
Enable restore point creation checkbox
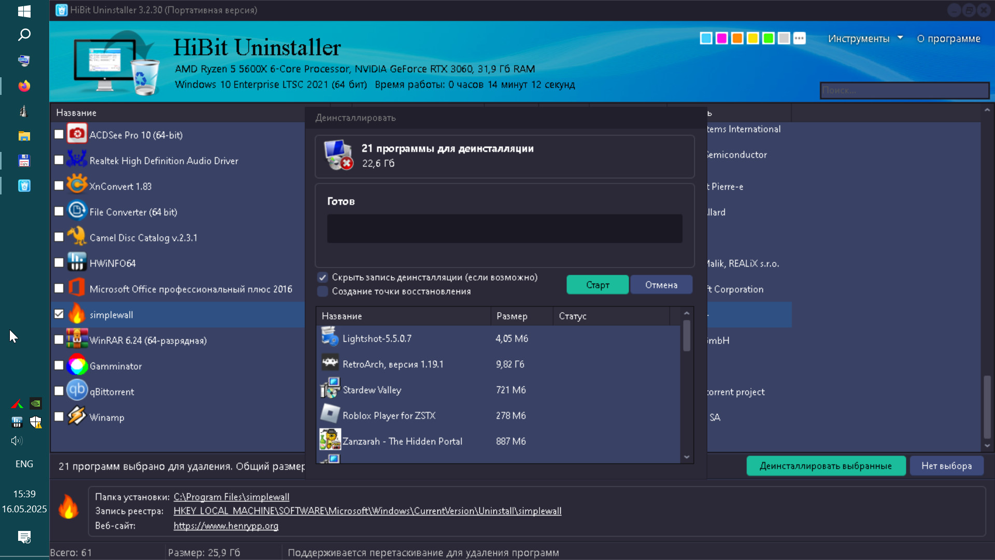(x=322, y=291)
